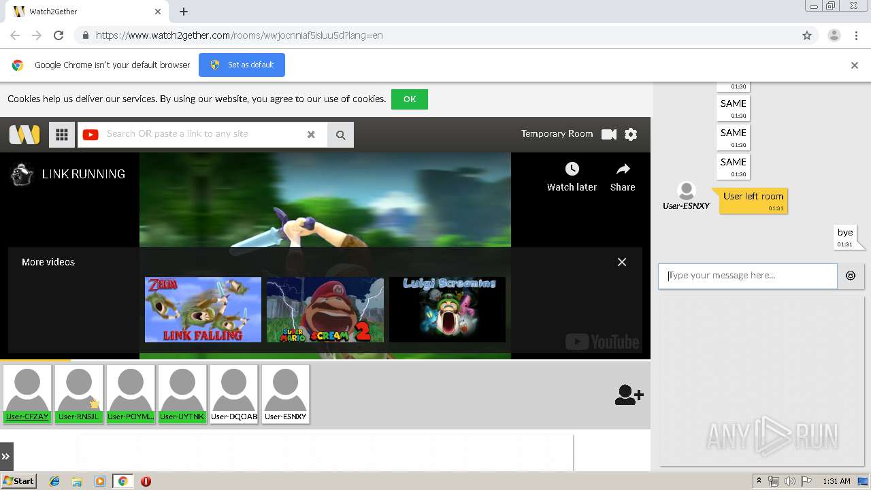Expand the bottom-left double arrow panel
The width and height of the screenshot is (871, 490).
[x=6, y=457]
